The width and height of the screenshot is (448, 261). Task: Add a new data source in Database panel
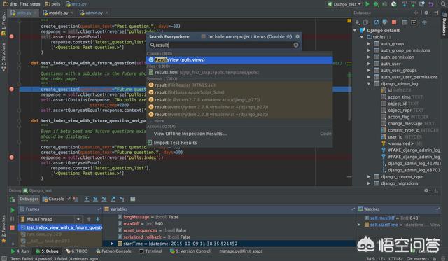tap(357, 22)
